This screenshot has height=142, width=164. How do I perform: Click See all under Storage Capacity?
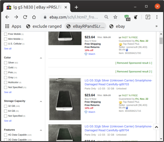point(8,121)
